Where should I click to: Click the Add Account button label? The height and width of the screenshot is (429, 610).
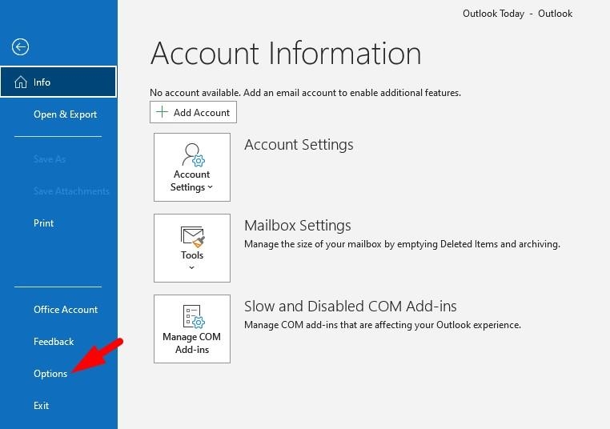pyautogui.click(x=202, y=112)
